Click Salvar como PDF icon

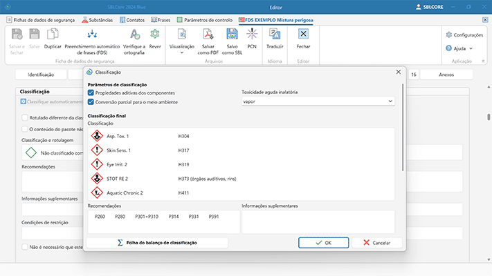coord(207,34)
